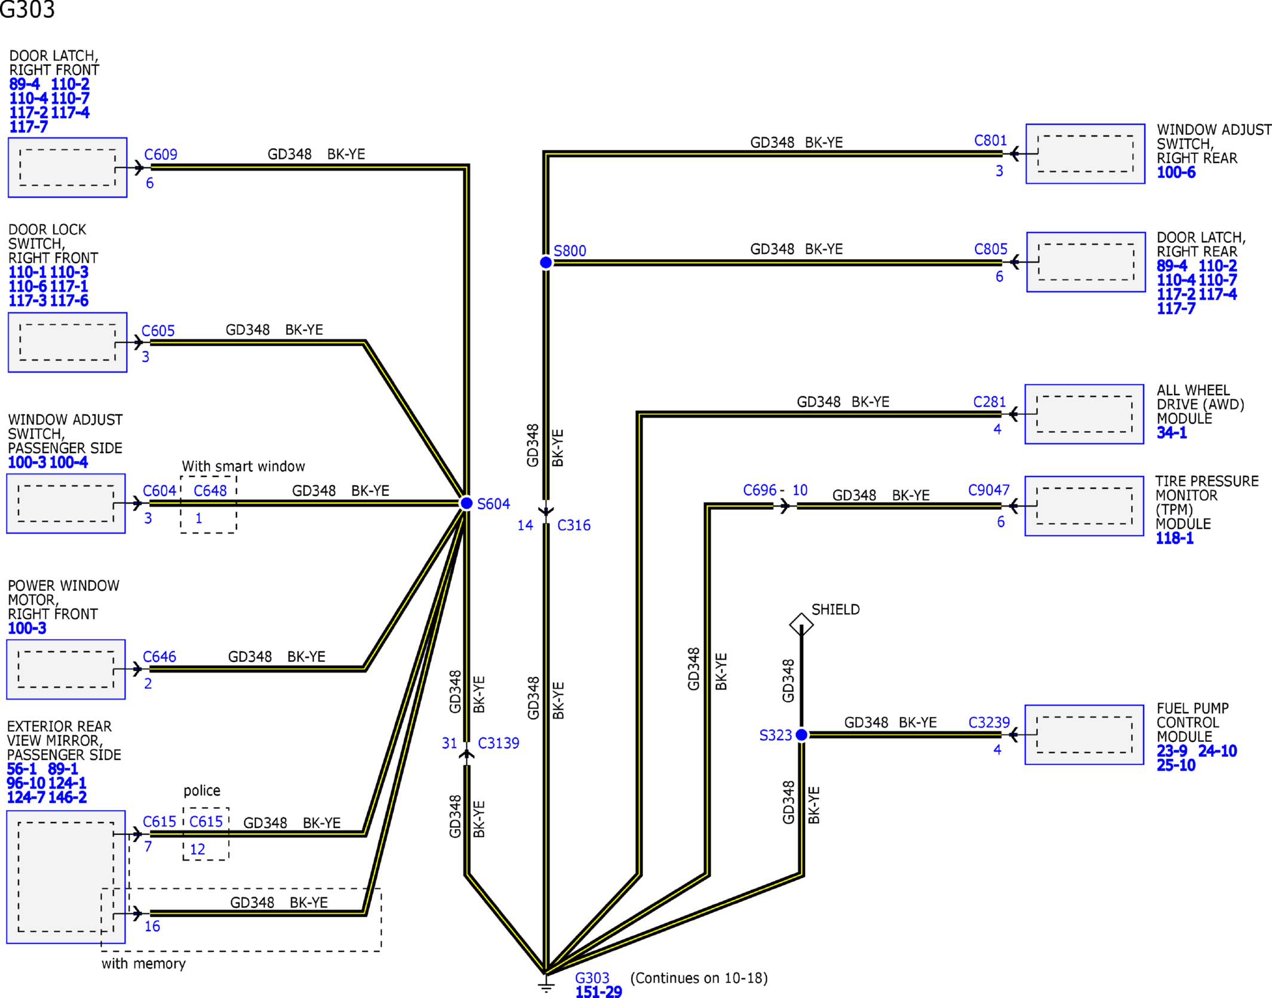Screen dimensions: 1272x998
Task: Go to page reference 146-2
Action: 67,797
